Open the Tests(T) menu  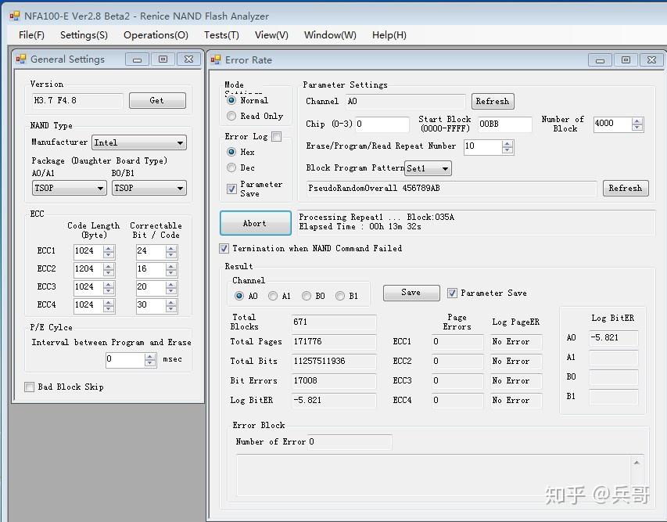[x=221, y=34]
